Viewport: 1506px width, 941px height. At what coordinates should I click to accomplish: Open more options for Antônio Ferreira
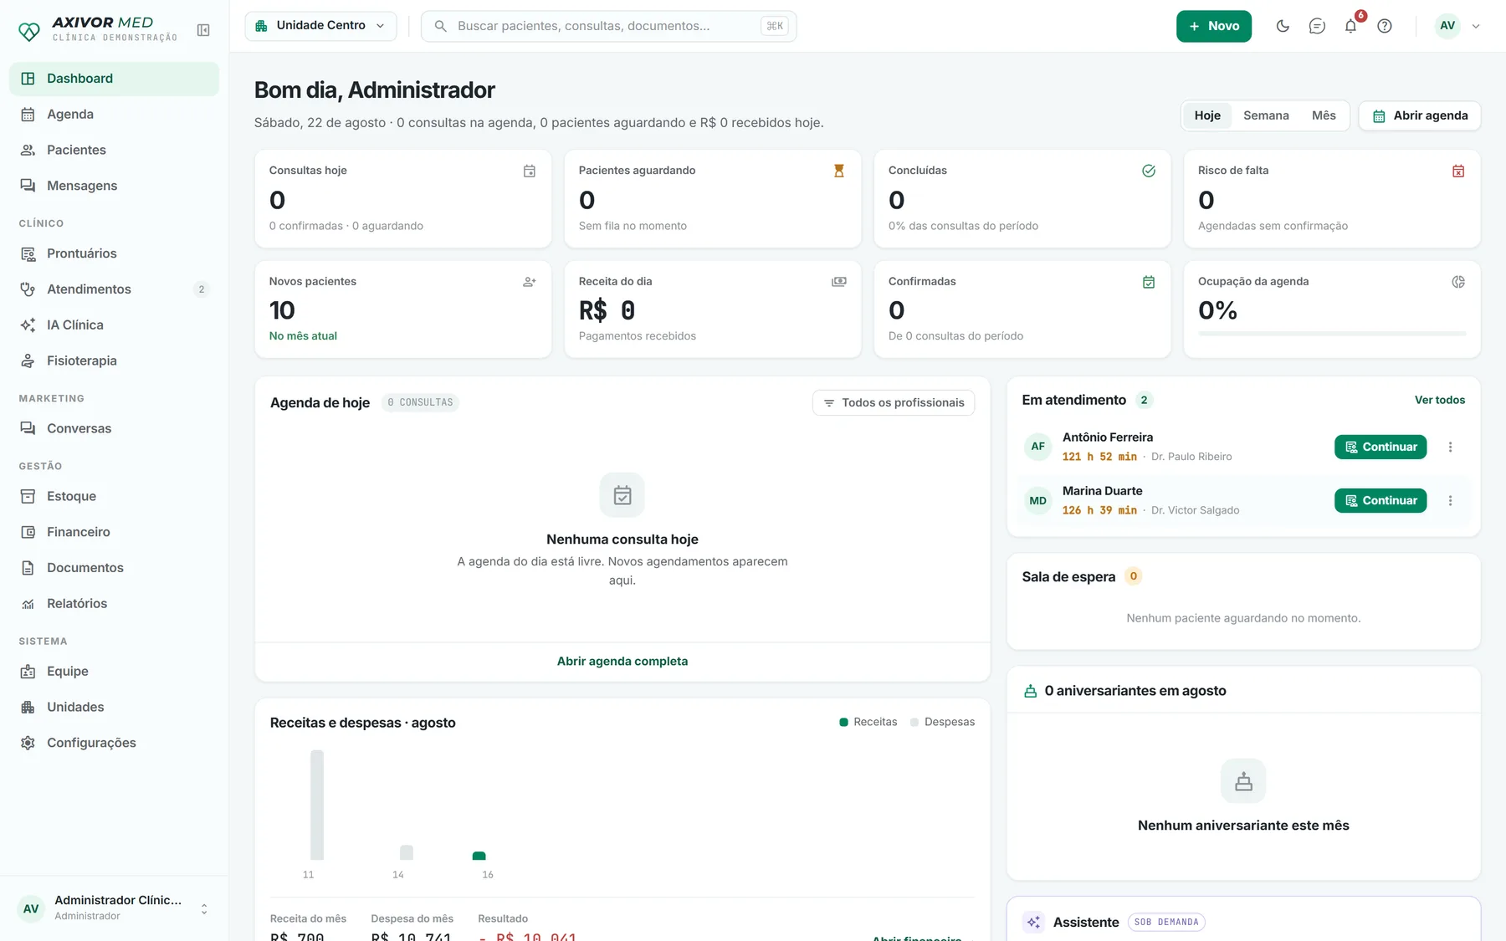[x=1451, y=447]
